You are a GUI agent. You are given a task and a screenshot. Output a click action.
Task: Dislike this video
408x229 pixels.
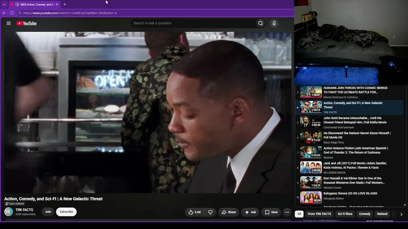pyautogui.click(x=210, y=212)
